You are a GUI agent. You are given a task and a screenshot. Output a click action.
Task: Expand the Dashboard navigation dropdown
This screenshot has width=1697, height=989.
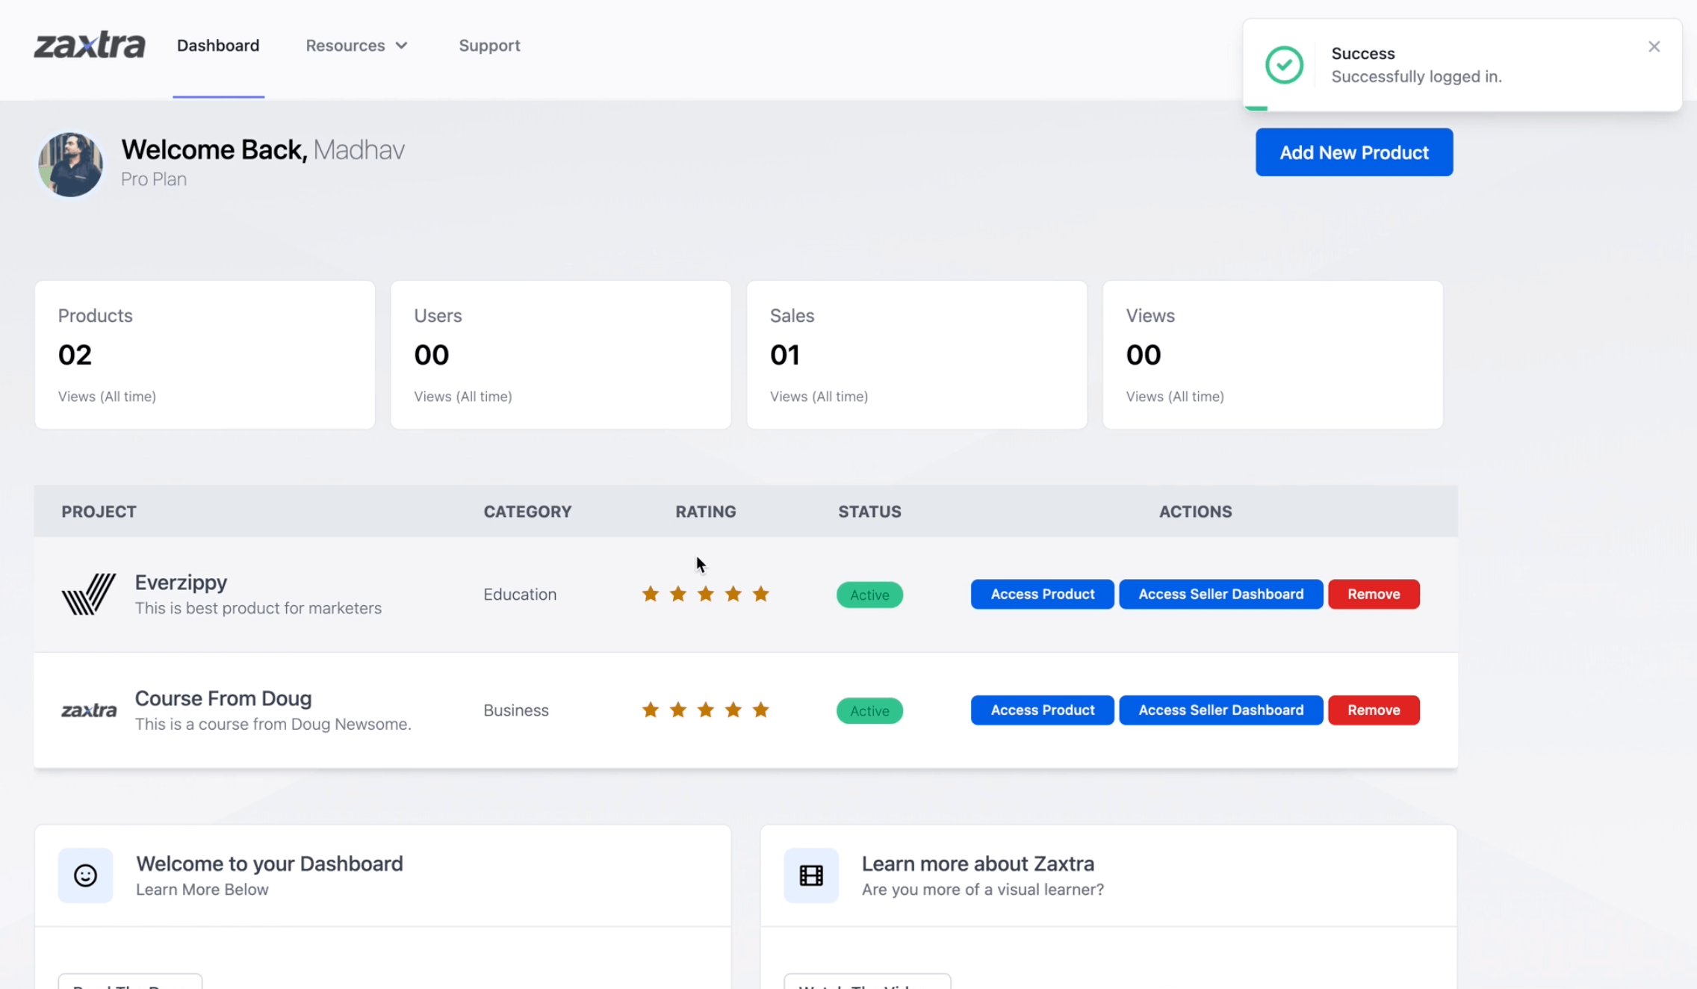(217, 45)
